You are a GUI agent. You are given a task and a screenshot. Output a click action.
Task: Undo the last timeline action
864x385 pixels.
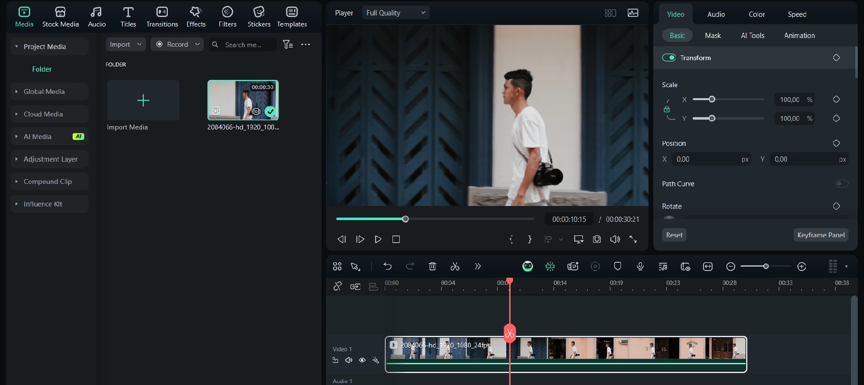pyautogui.click(x=388, y=266)
